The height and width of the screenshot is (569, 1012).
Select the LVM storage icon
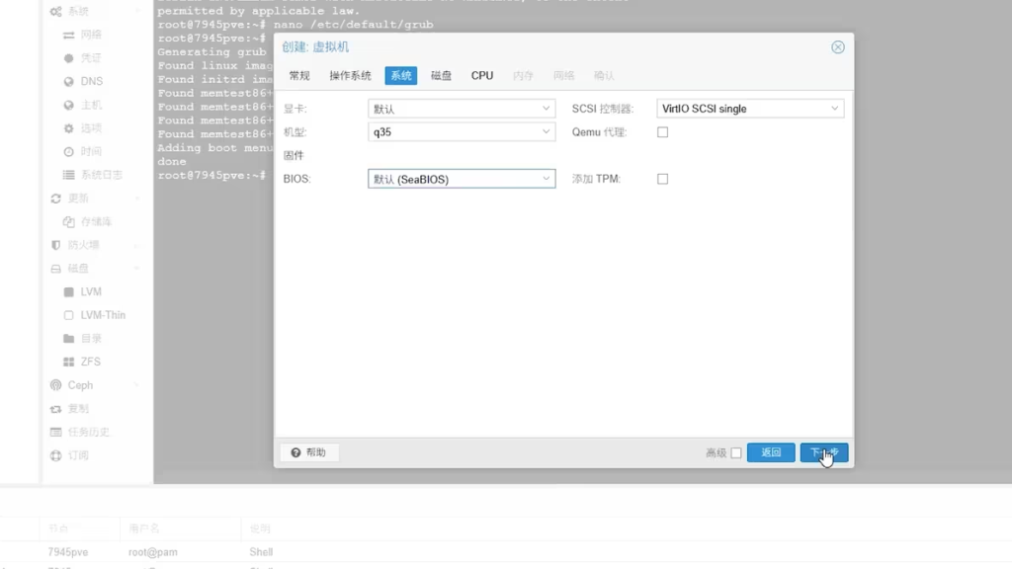[x=69, y=292]
